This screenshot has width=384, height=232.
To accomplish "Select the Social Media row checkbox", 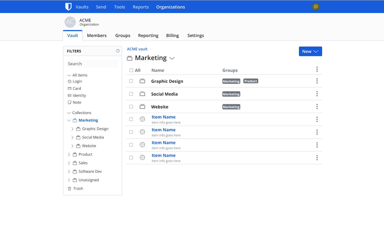I will 131,94.
